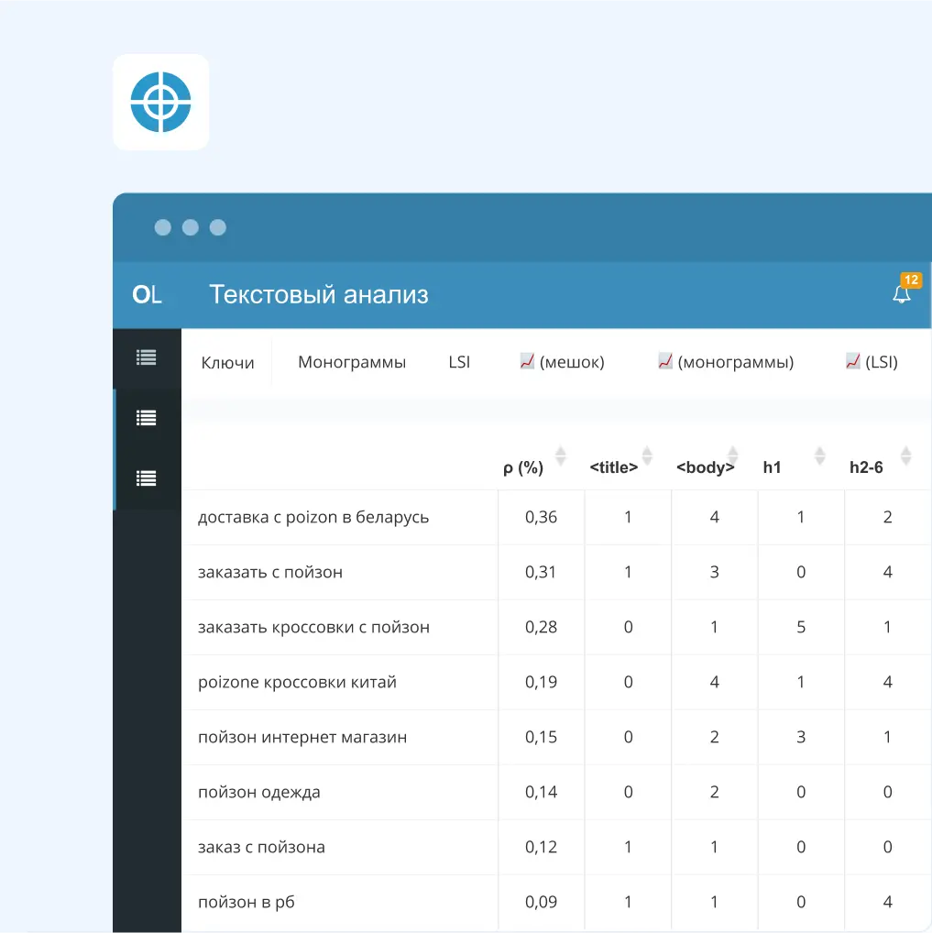Click the blue target app logo

[161, 102]
